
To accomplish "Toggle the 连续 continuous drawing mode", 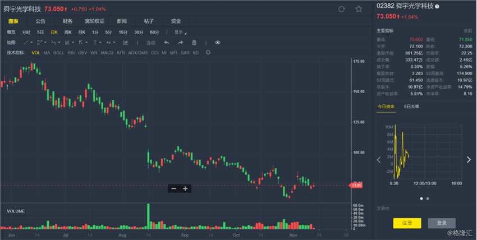I will click(x=151, y=43).
